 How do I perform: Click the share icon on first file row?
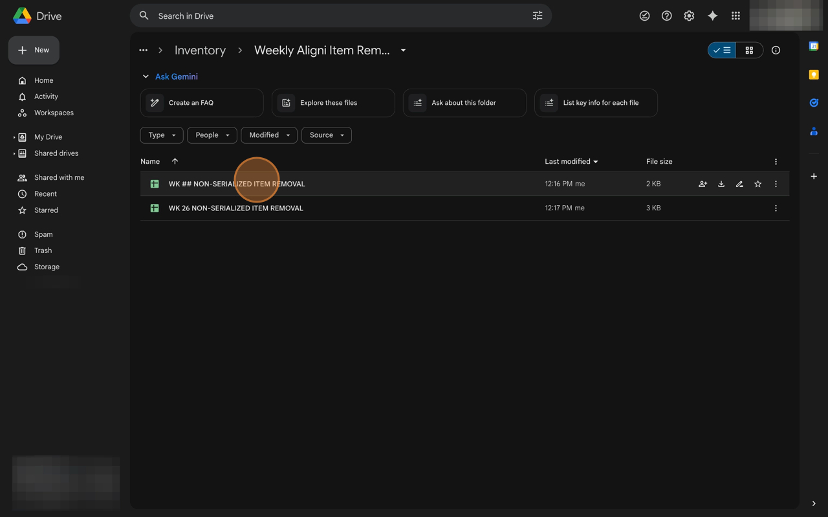(703, 184)
